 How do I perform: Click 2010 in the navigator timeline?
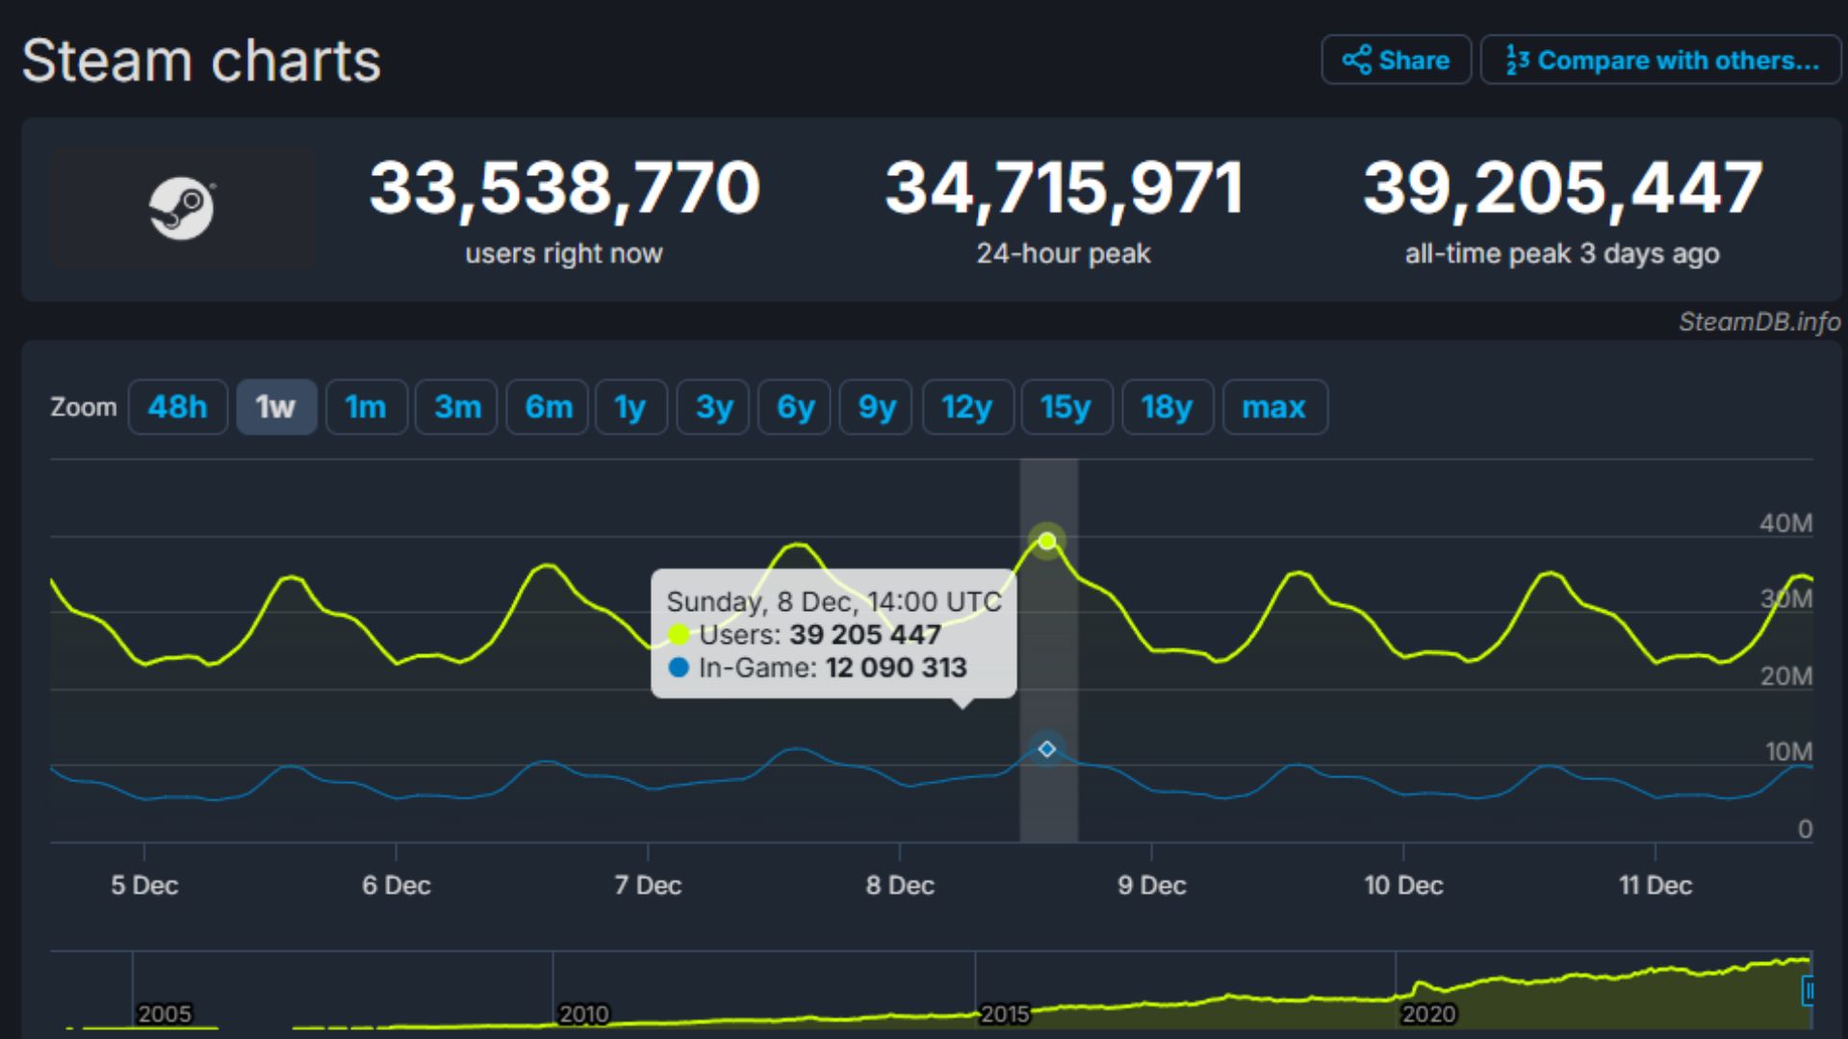pyautogui.click(x=583, y=1014)
